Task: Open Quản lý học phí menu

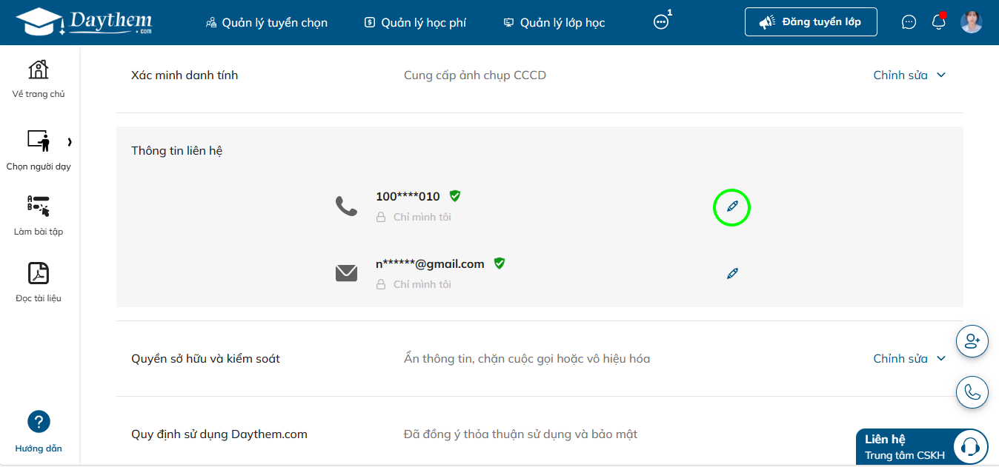Action: (x=415, y=23)
